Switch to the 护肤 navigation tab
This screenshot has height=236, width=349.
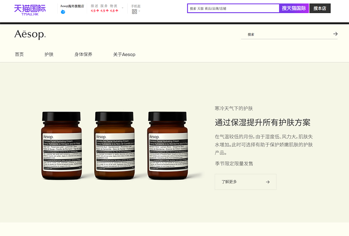[49, 54]
